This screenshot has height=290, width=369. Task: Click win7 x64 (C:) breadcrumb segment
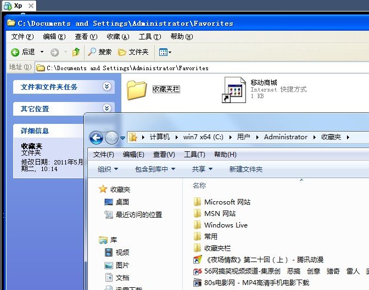pos(203,137)
